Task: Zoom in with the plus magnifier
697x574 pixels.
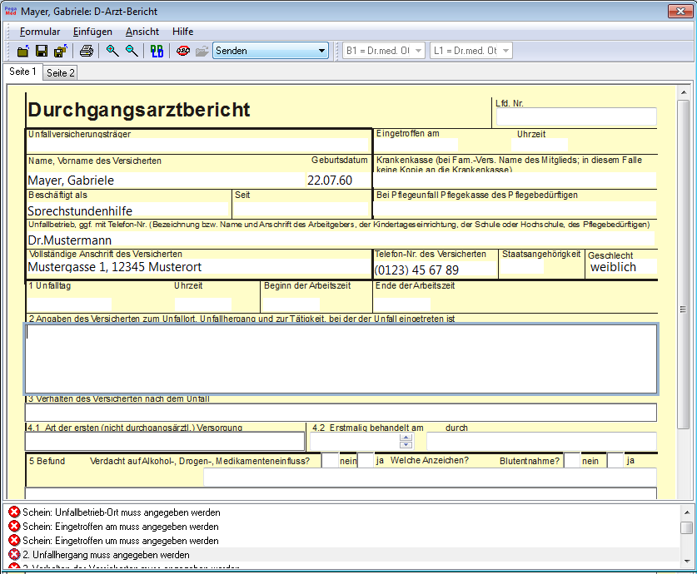Action: (112, 51)
